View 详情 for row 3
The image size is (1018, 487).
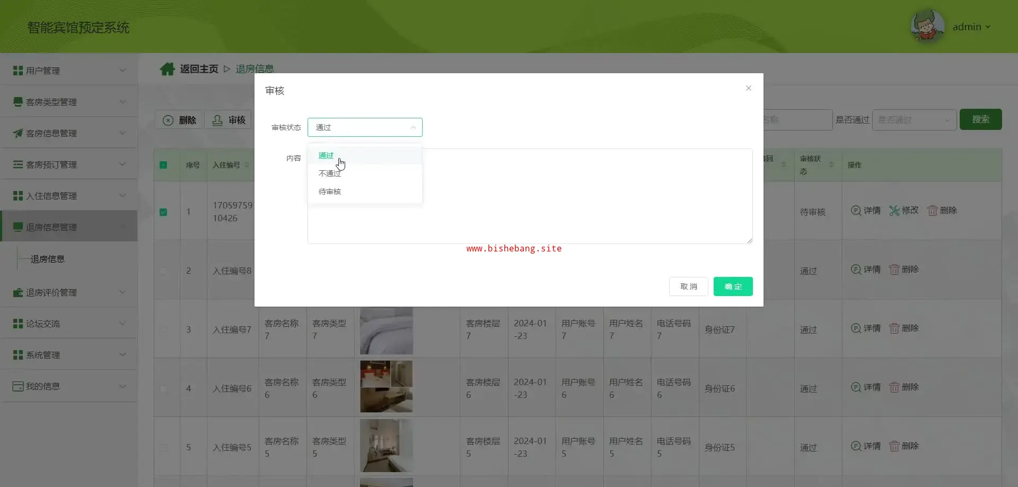point(865,328)
